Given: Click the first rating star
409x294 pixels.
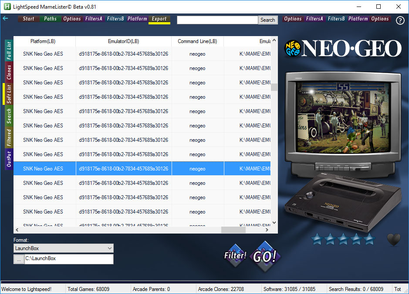Looking at the screenshot, I should pos(317,239).
